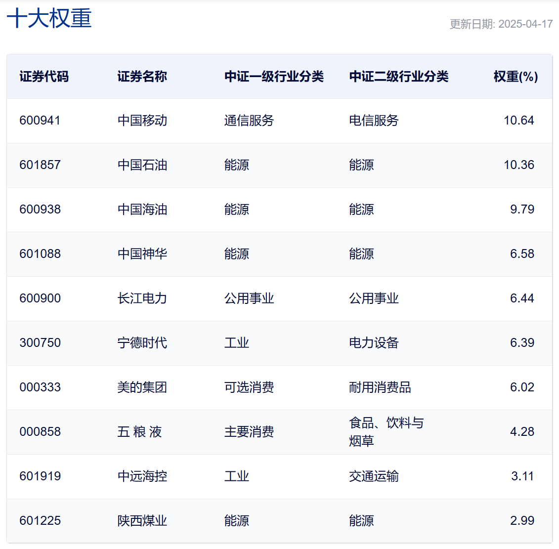This screenshot has height=549, width=559.
Task: Select stock code 601919
Action: tap(40, 476)
